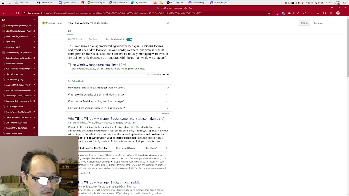Open Downloads icon in Edge toolbar
The image size is (349, 196).
tap(311, 13)
